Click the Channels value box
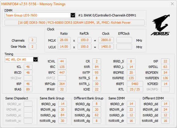This screenshot has height=128, width=177. pos(32,40)
